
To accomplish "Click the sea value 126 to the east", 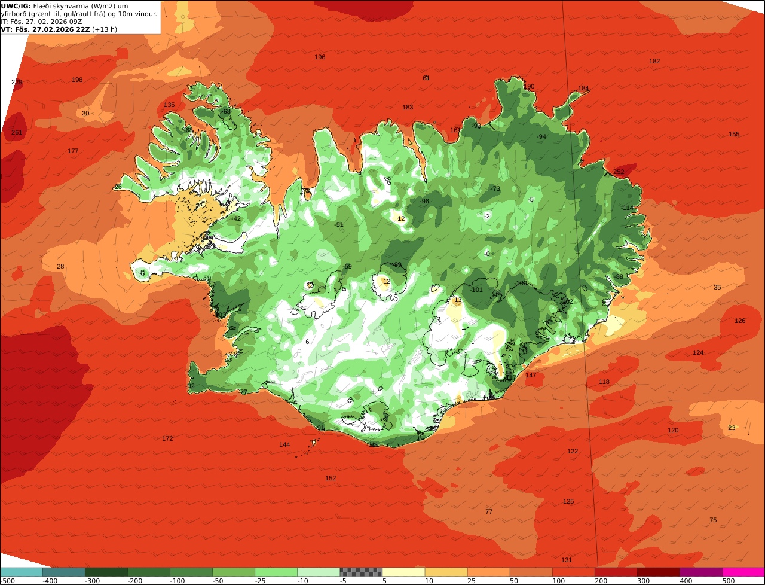I will click(x=740, y=321).
